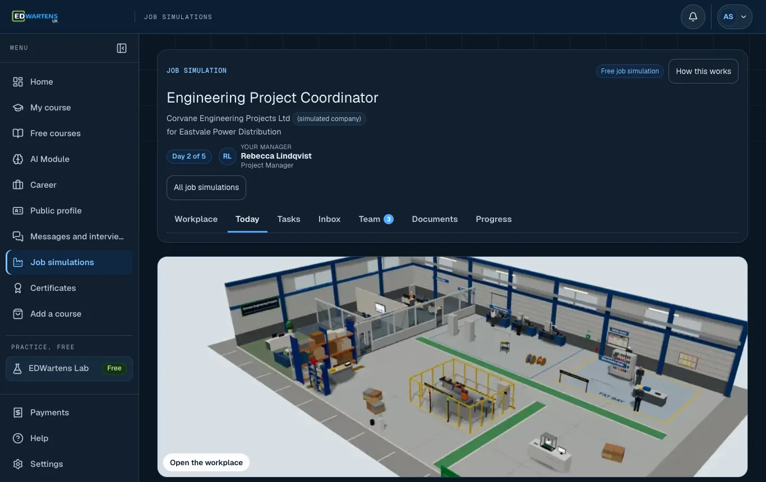Viewport: 766px width, 482px height.
Task: Open the AS account dropdown
Action: (x=735, y=17)
